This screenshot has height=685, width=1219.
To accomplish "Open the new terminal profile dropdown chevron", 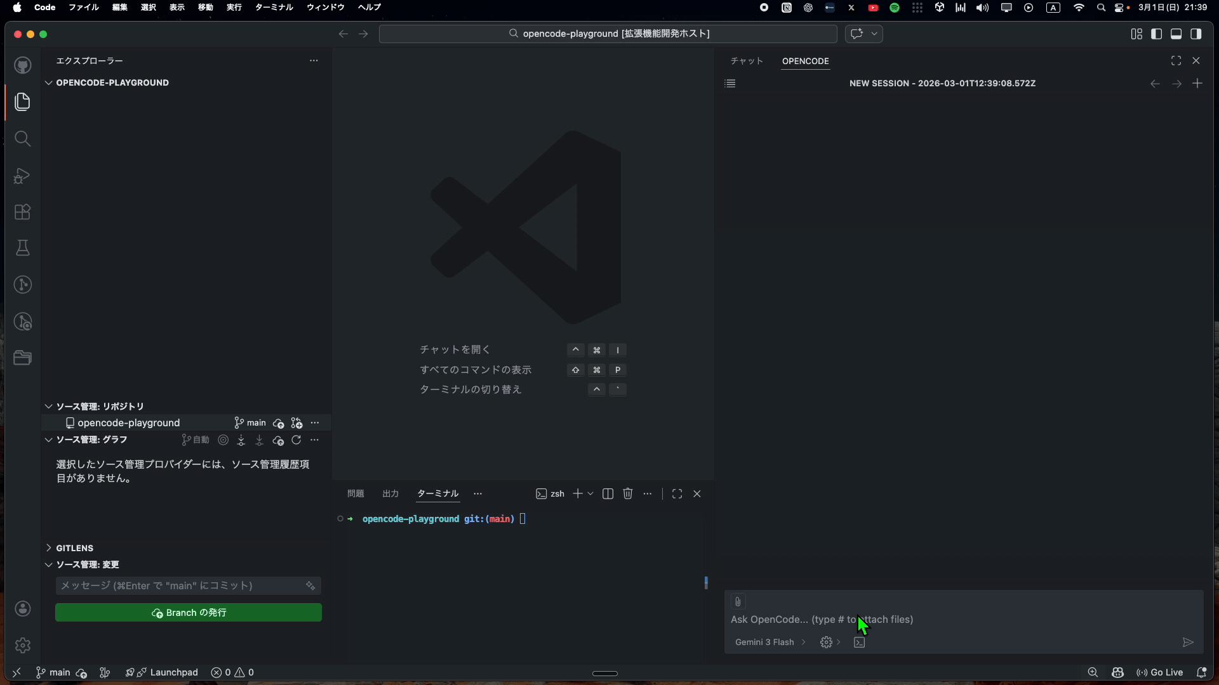I will tap(590, 493).
